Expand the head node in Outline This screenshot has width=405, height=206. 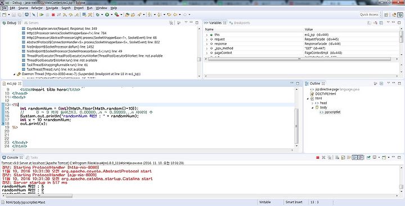click(x=313, y=103)
